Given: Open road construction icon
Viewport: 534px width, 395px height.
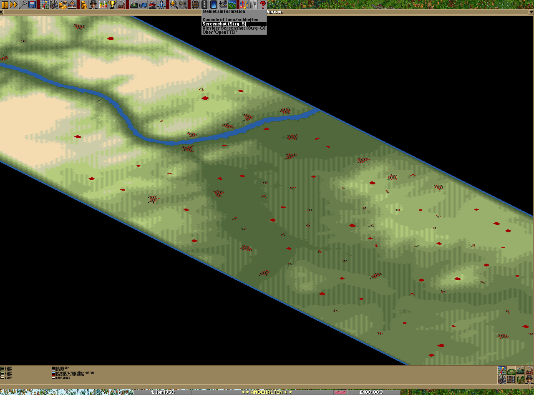Looking at the screenshot, I should [x=204, y=5].
